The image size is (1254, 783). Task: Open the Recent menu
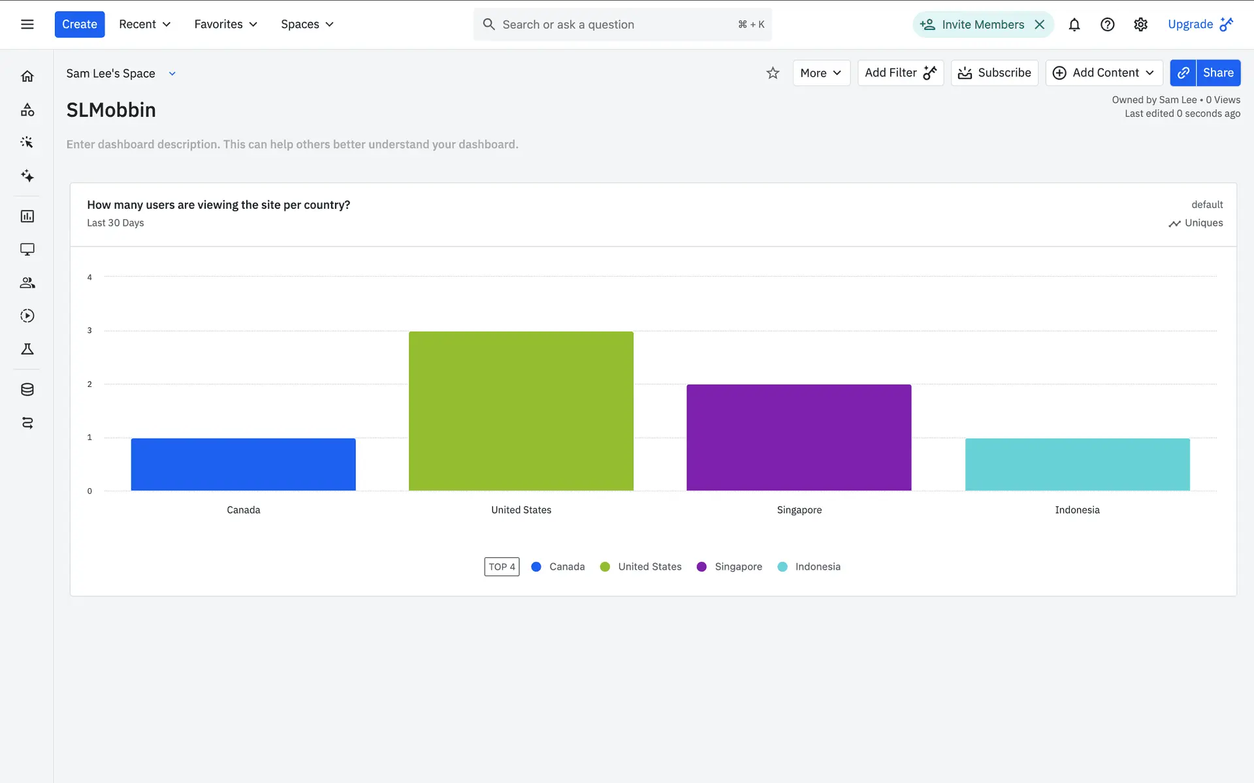144,24
